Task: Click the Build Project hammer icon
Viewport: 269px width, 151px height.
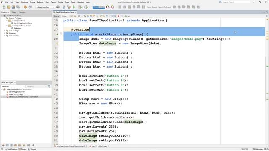Action: point(64,7)
